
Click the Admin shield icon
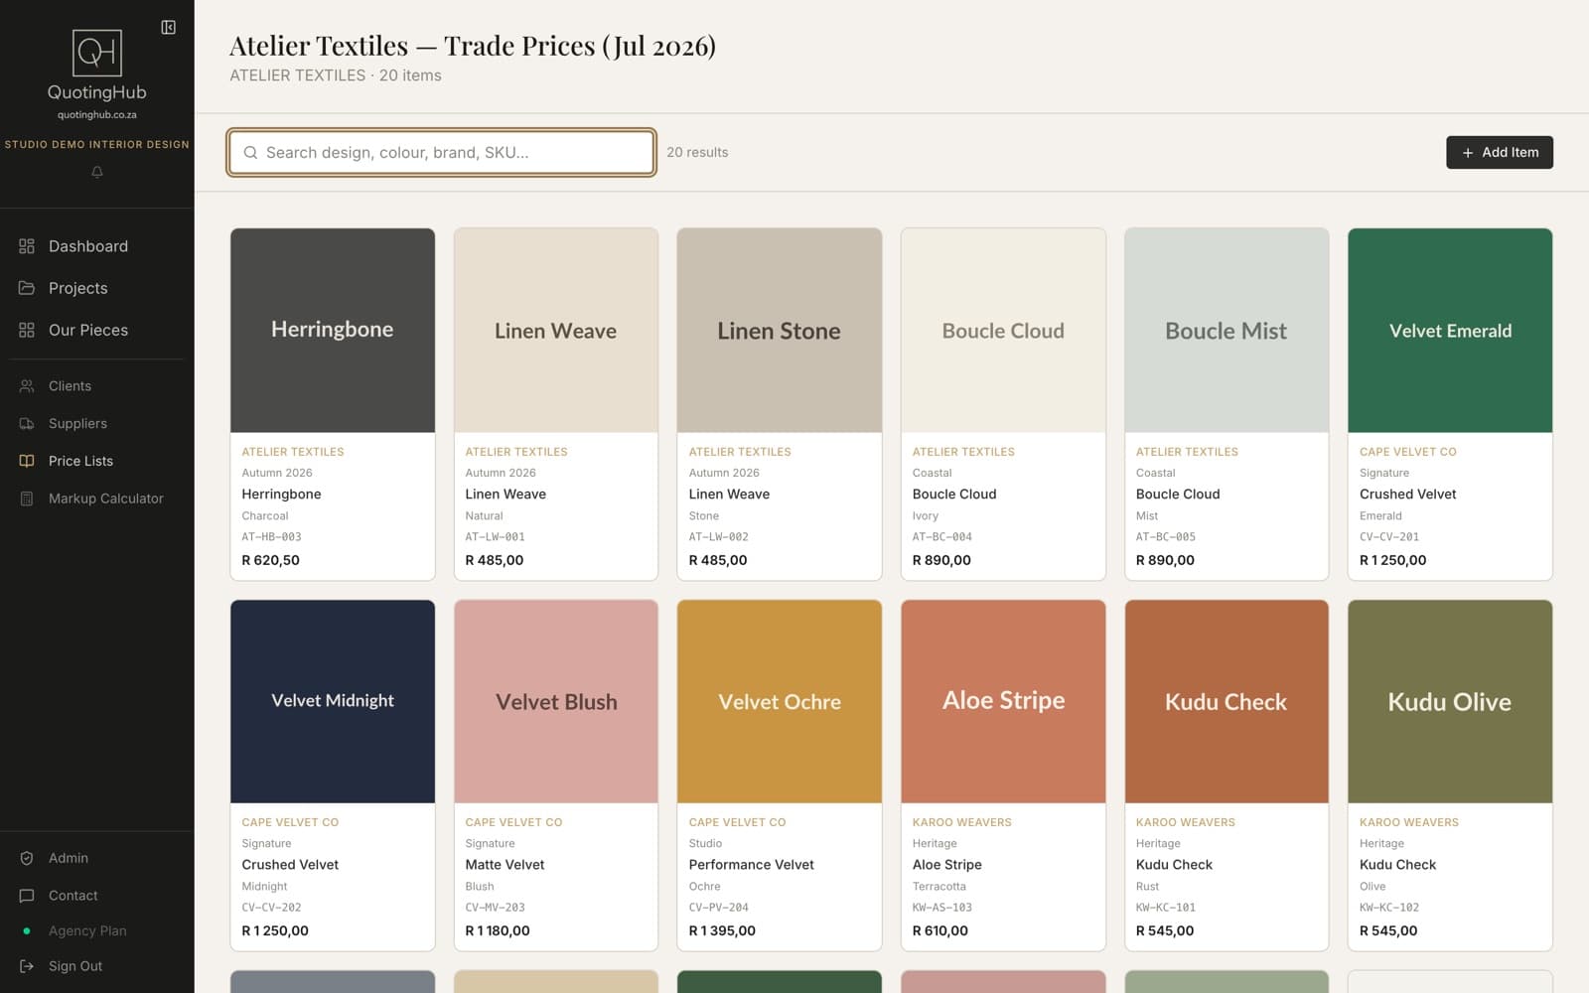click(x=27, y=858)
